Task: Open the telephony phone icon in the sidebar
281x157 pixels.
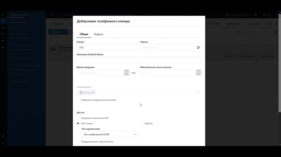Action: click(x=3, y=61)
